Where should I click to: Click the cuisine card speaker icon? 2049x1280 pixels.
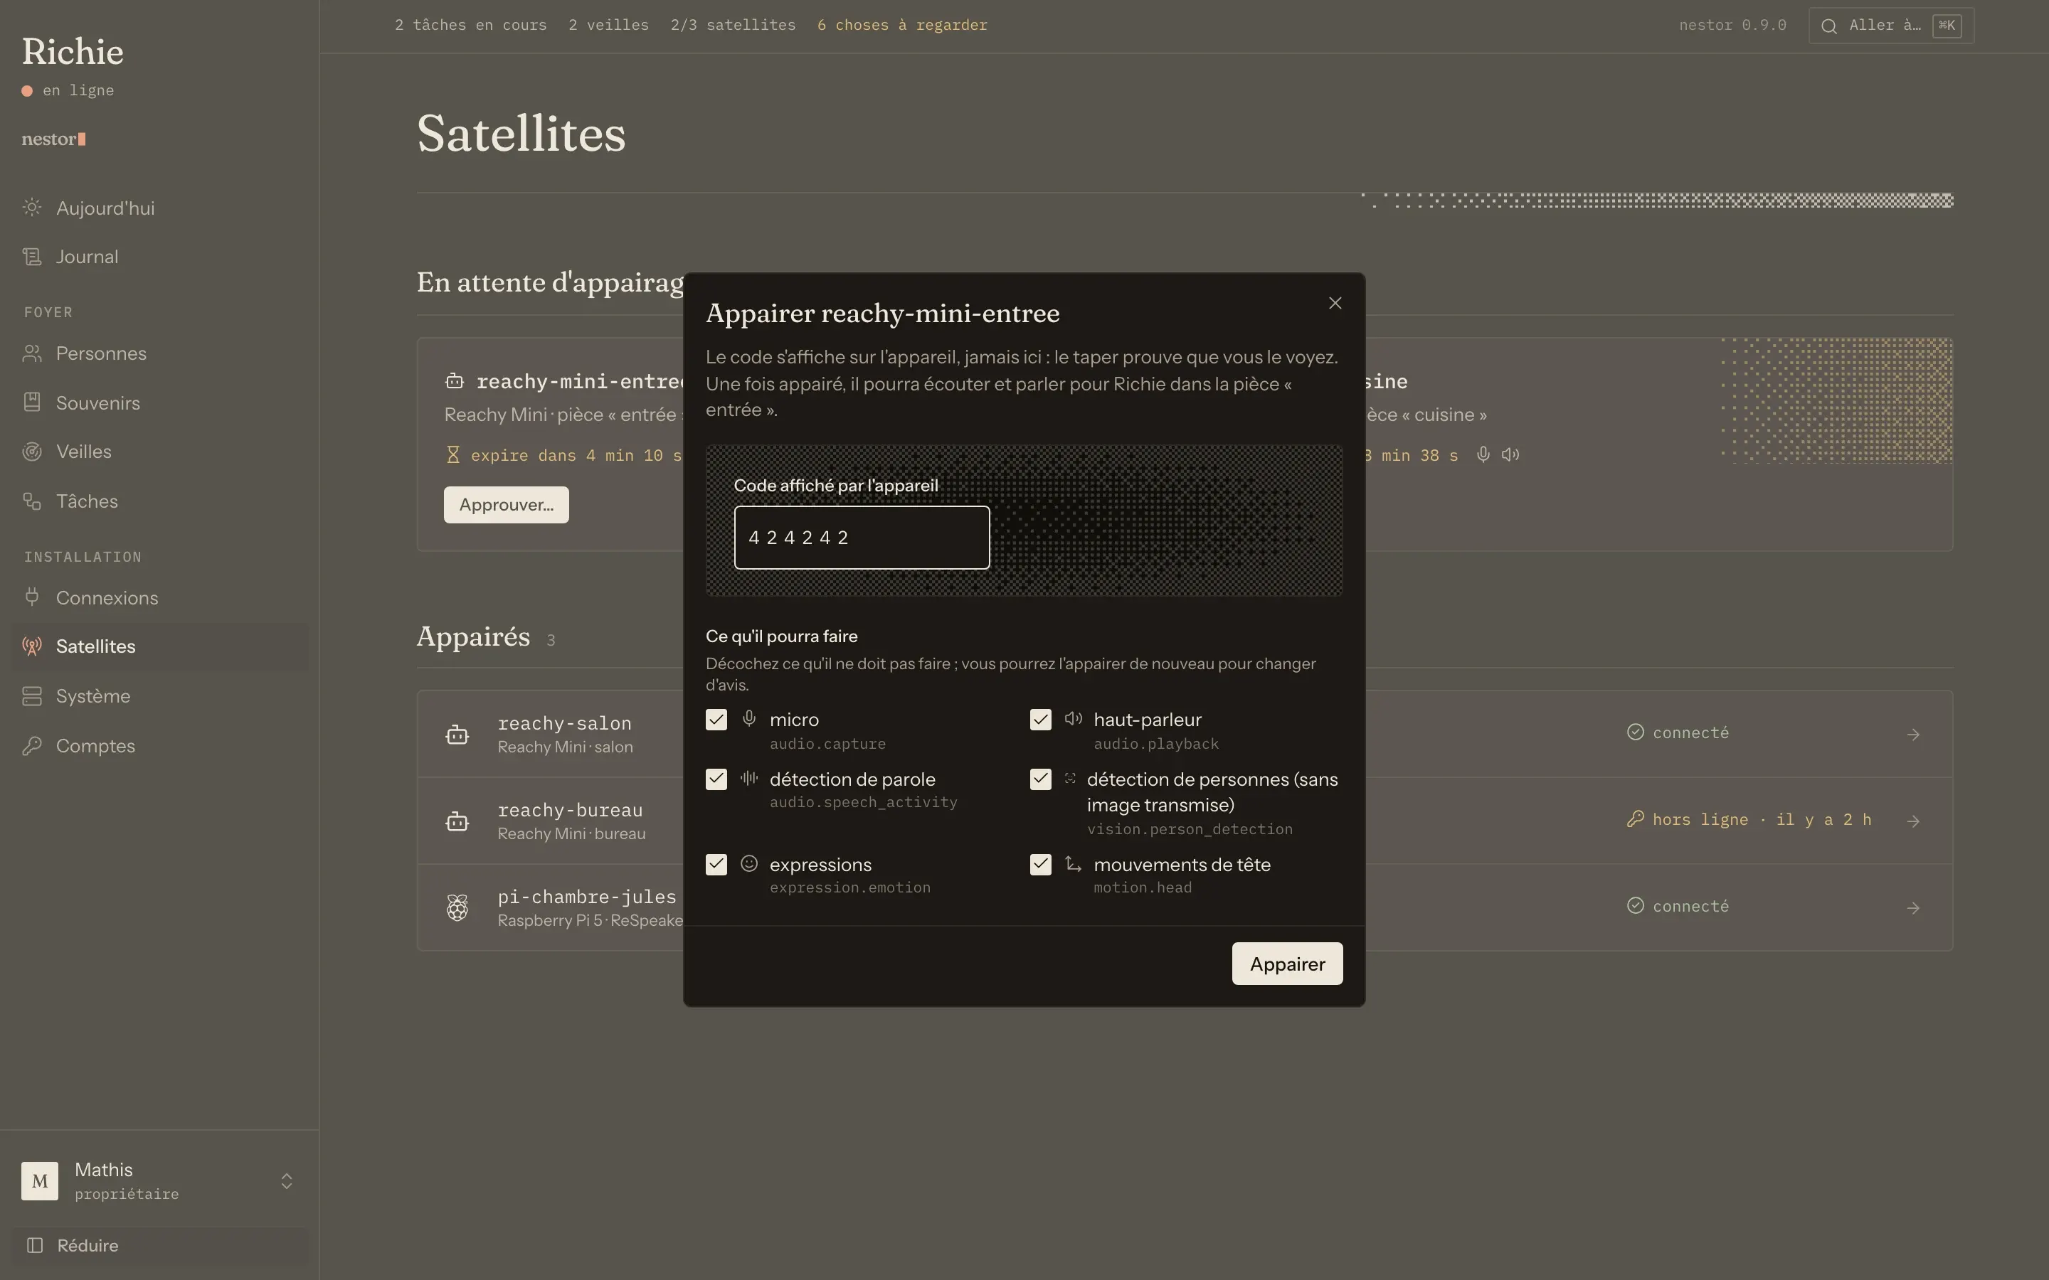(1510, 454)
